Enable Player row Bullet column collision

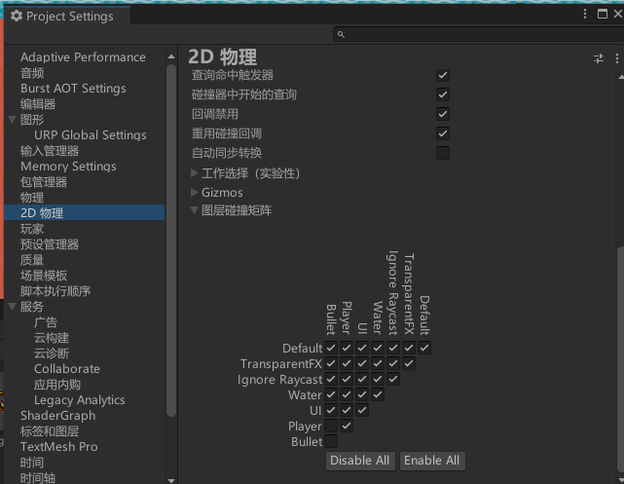[331, 426]
